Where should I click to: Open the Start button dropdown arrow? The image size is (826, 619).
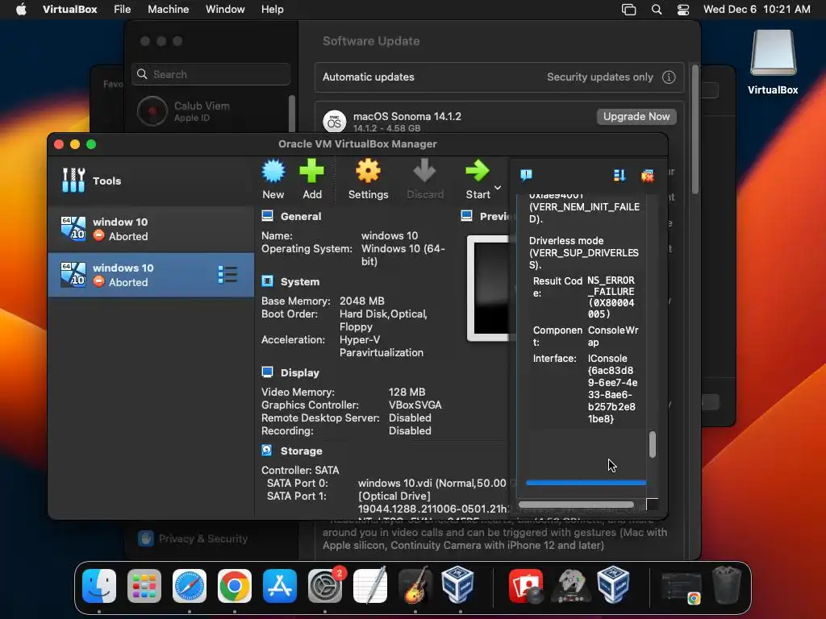[498, 187]
